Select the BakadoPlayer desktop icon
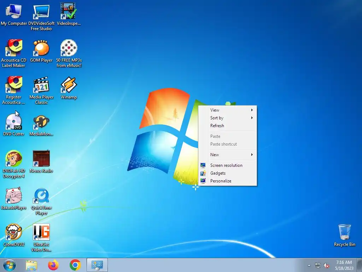The height and width of the screenshot is (272, 362). click(14, 198)
